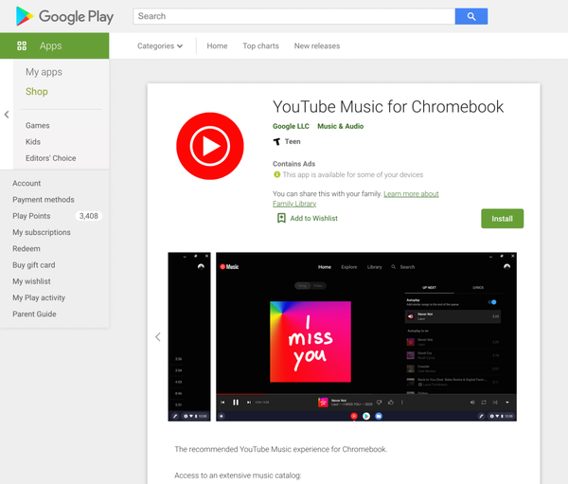Click the Song/Video toggle in the screenshot
This screenshot has height=484, width=568.
311,286
